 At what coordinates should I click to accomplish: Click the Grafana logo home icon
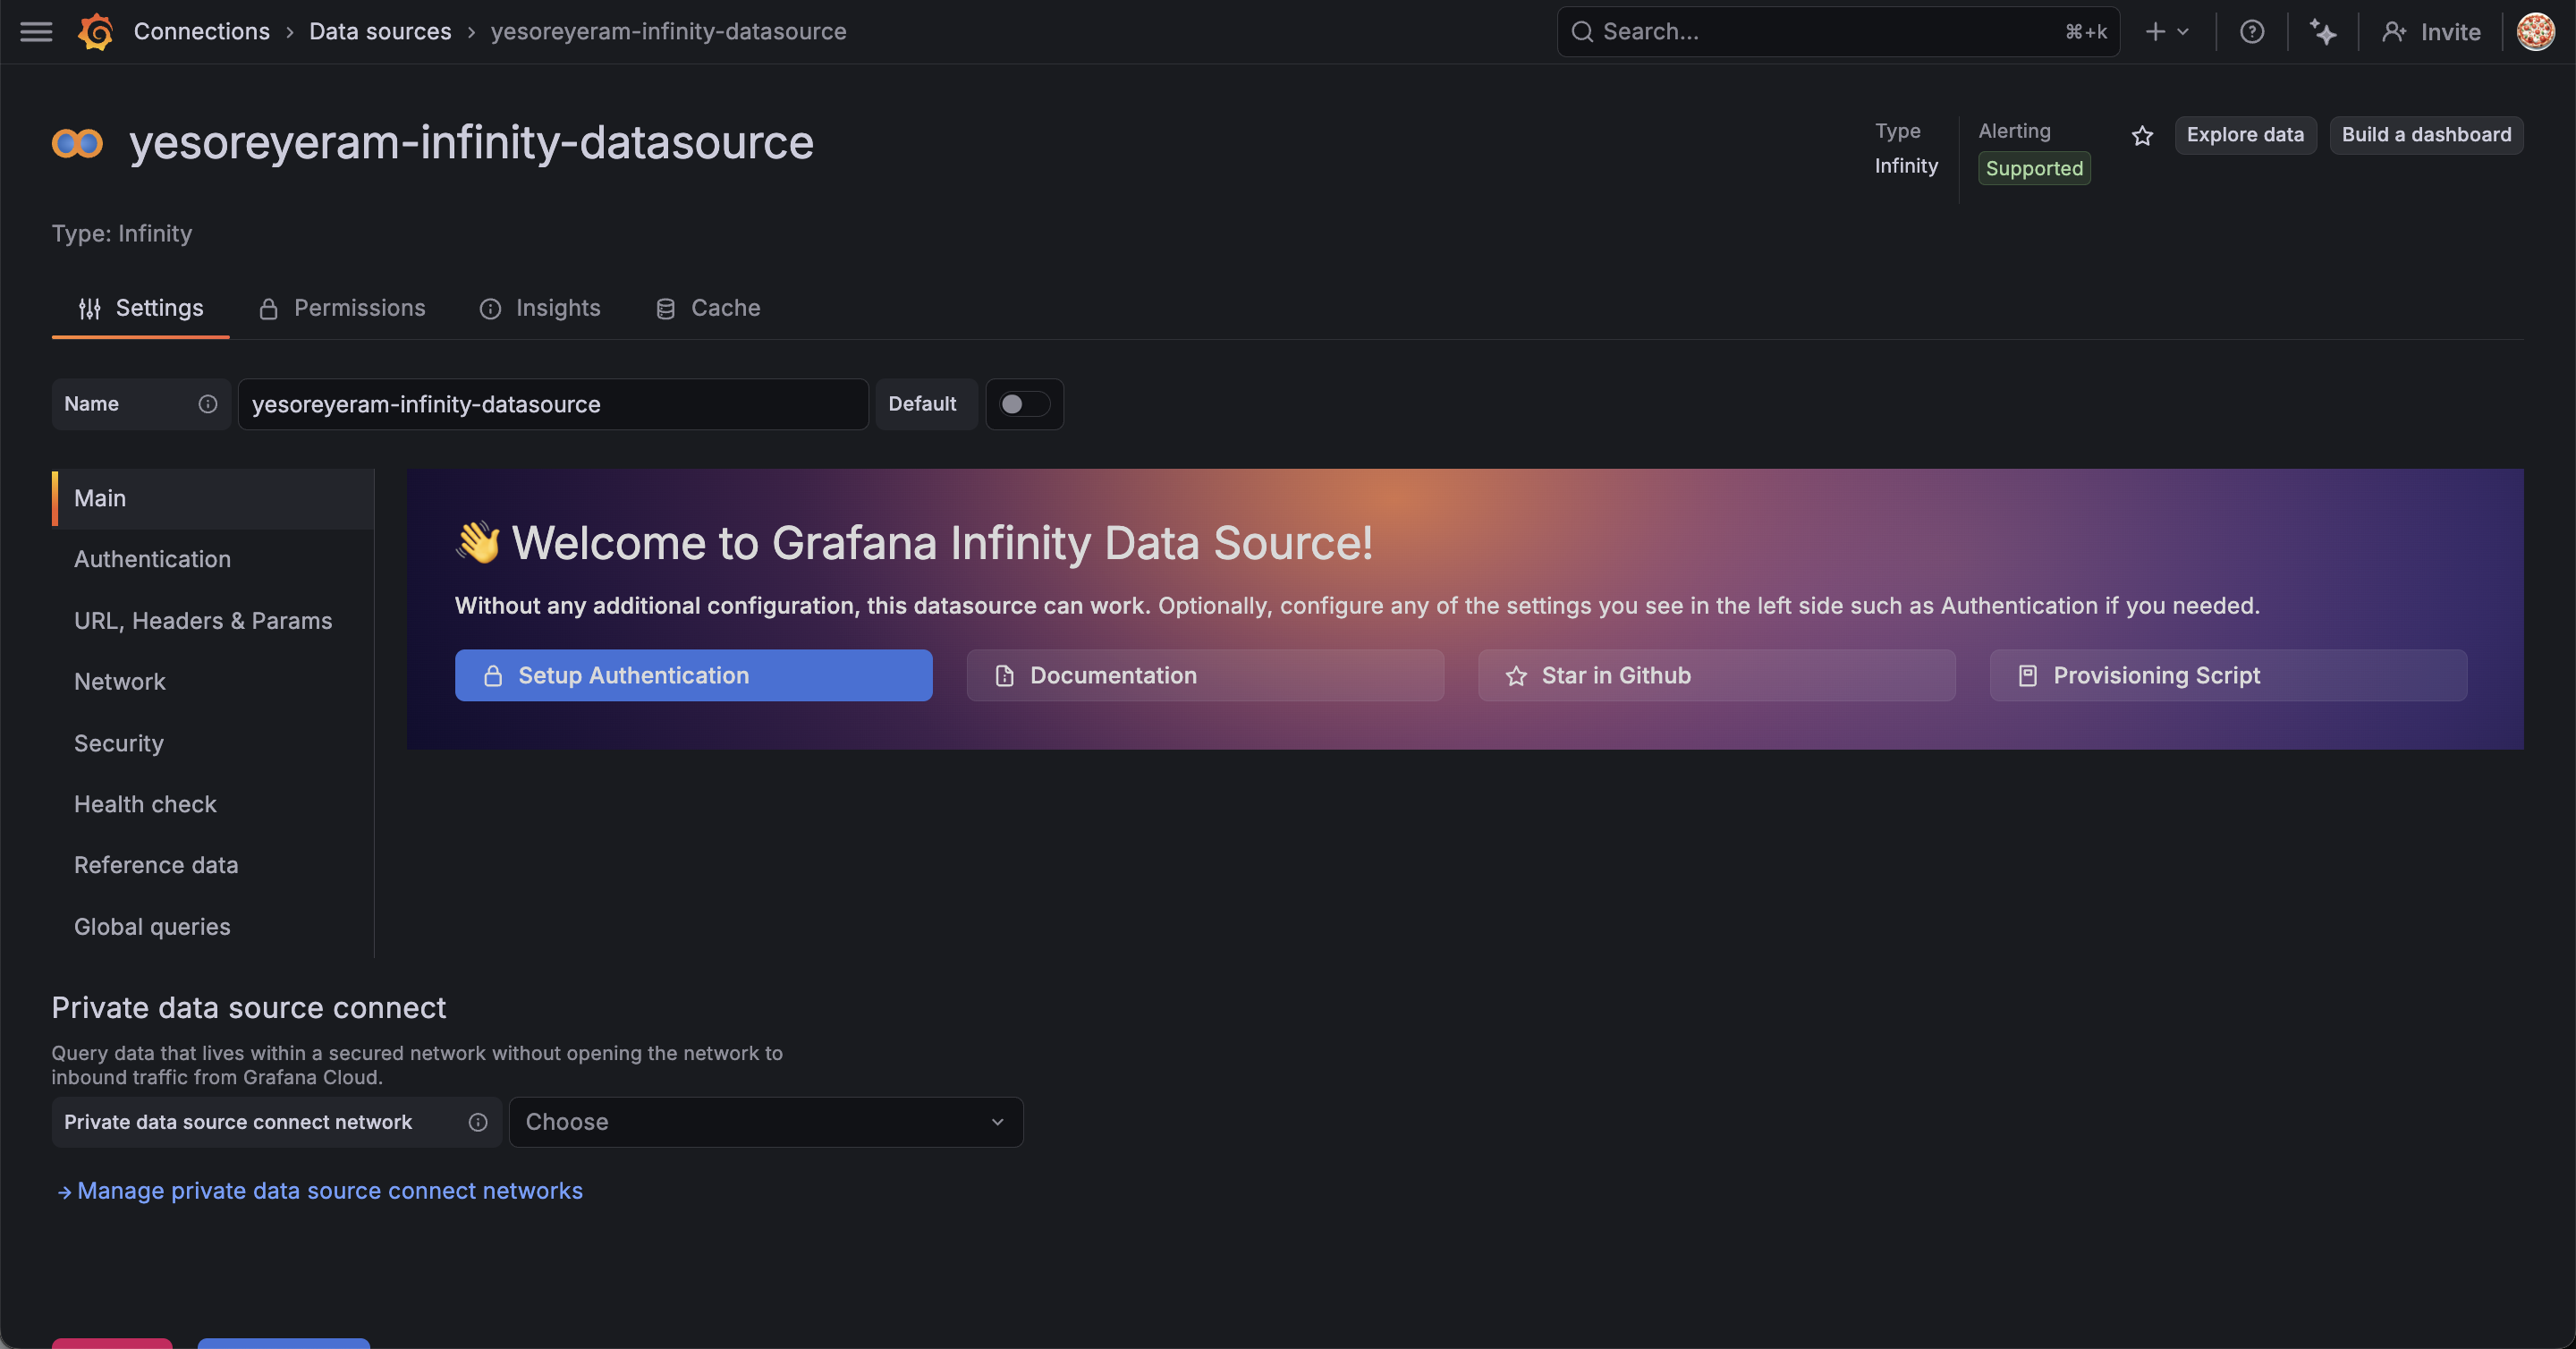pos(96,32)
